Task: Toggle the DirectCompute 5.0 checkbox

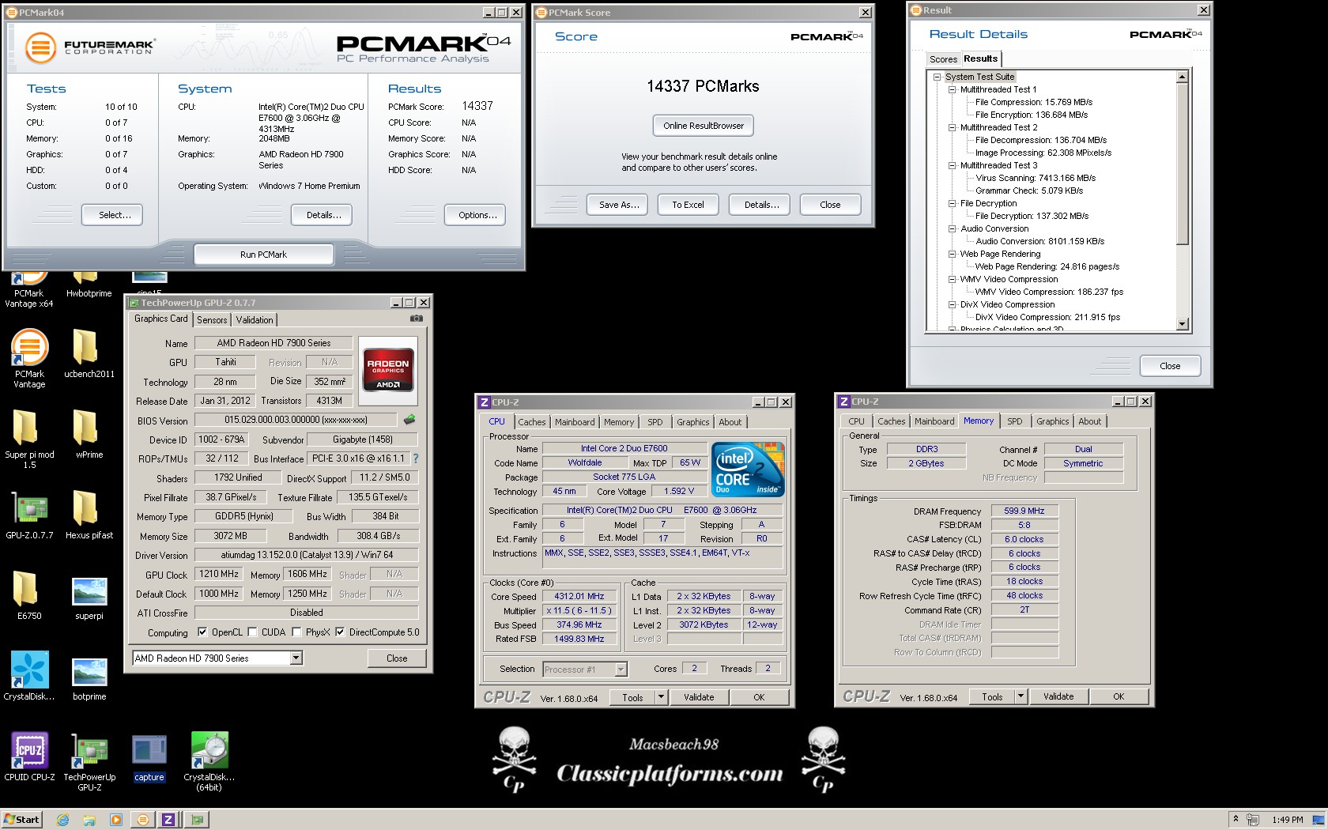Action: click(340, 632)
